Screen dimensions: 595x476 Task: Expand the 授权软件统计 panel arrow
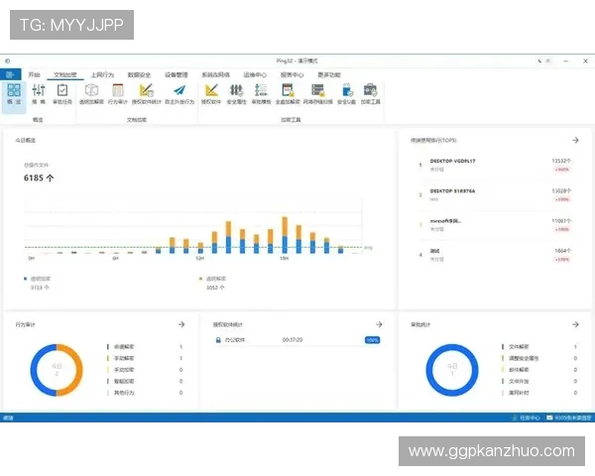380,324
